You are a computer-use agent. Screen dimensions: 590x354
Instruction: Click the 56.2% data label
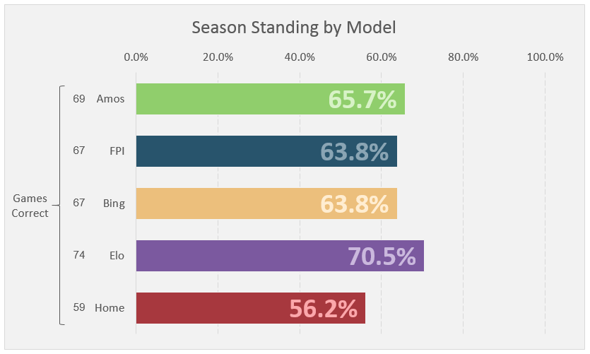pyautogui.click(x=323, y=309)
